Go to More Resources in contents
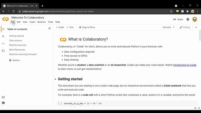Screen dimensions: 201x113 [17, 50]
